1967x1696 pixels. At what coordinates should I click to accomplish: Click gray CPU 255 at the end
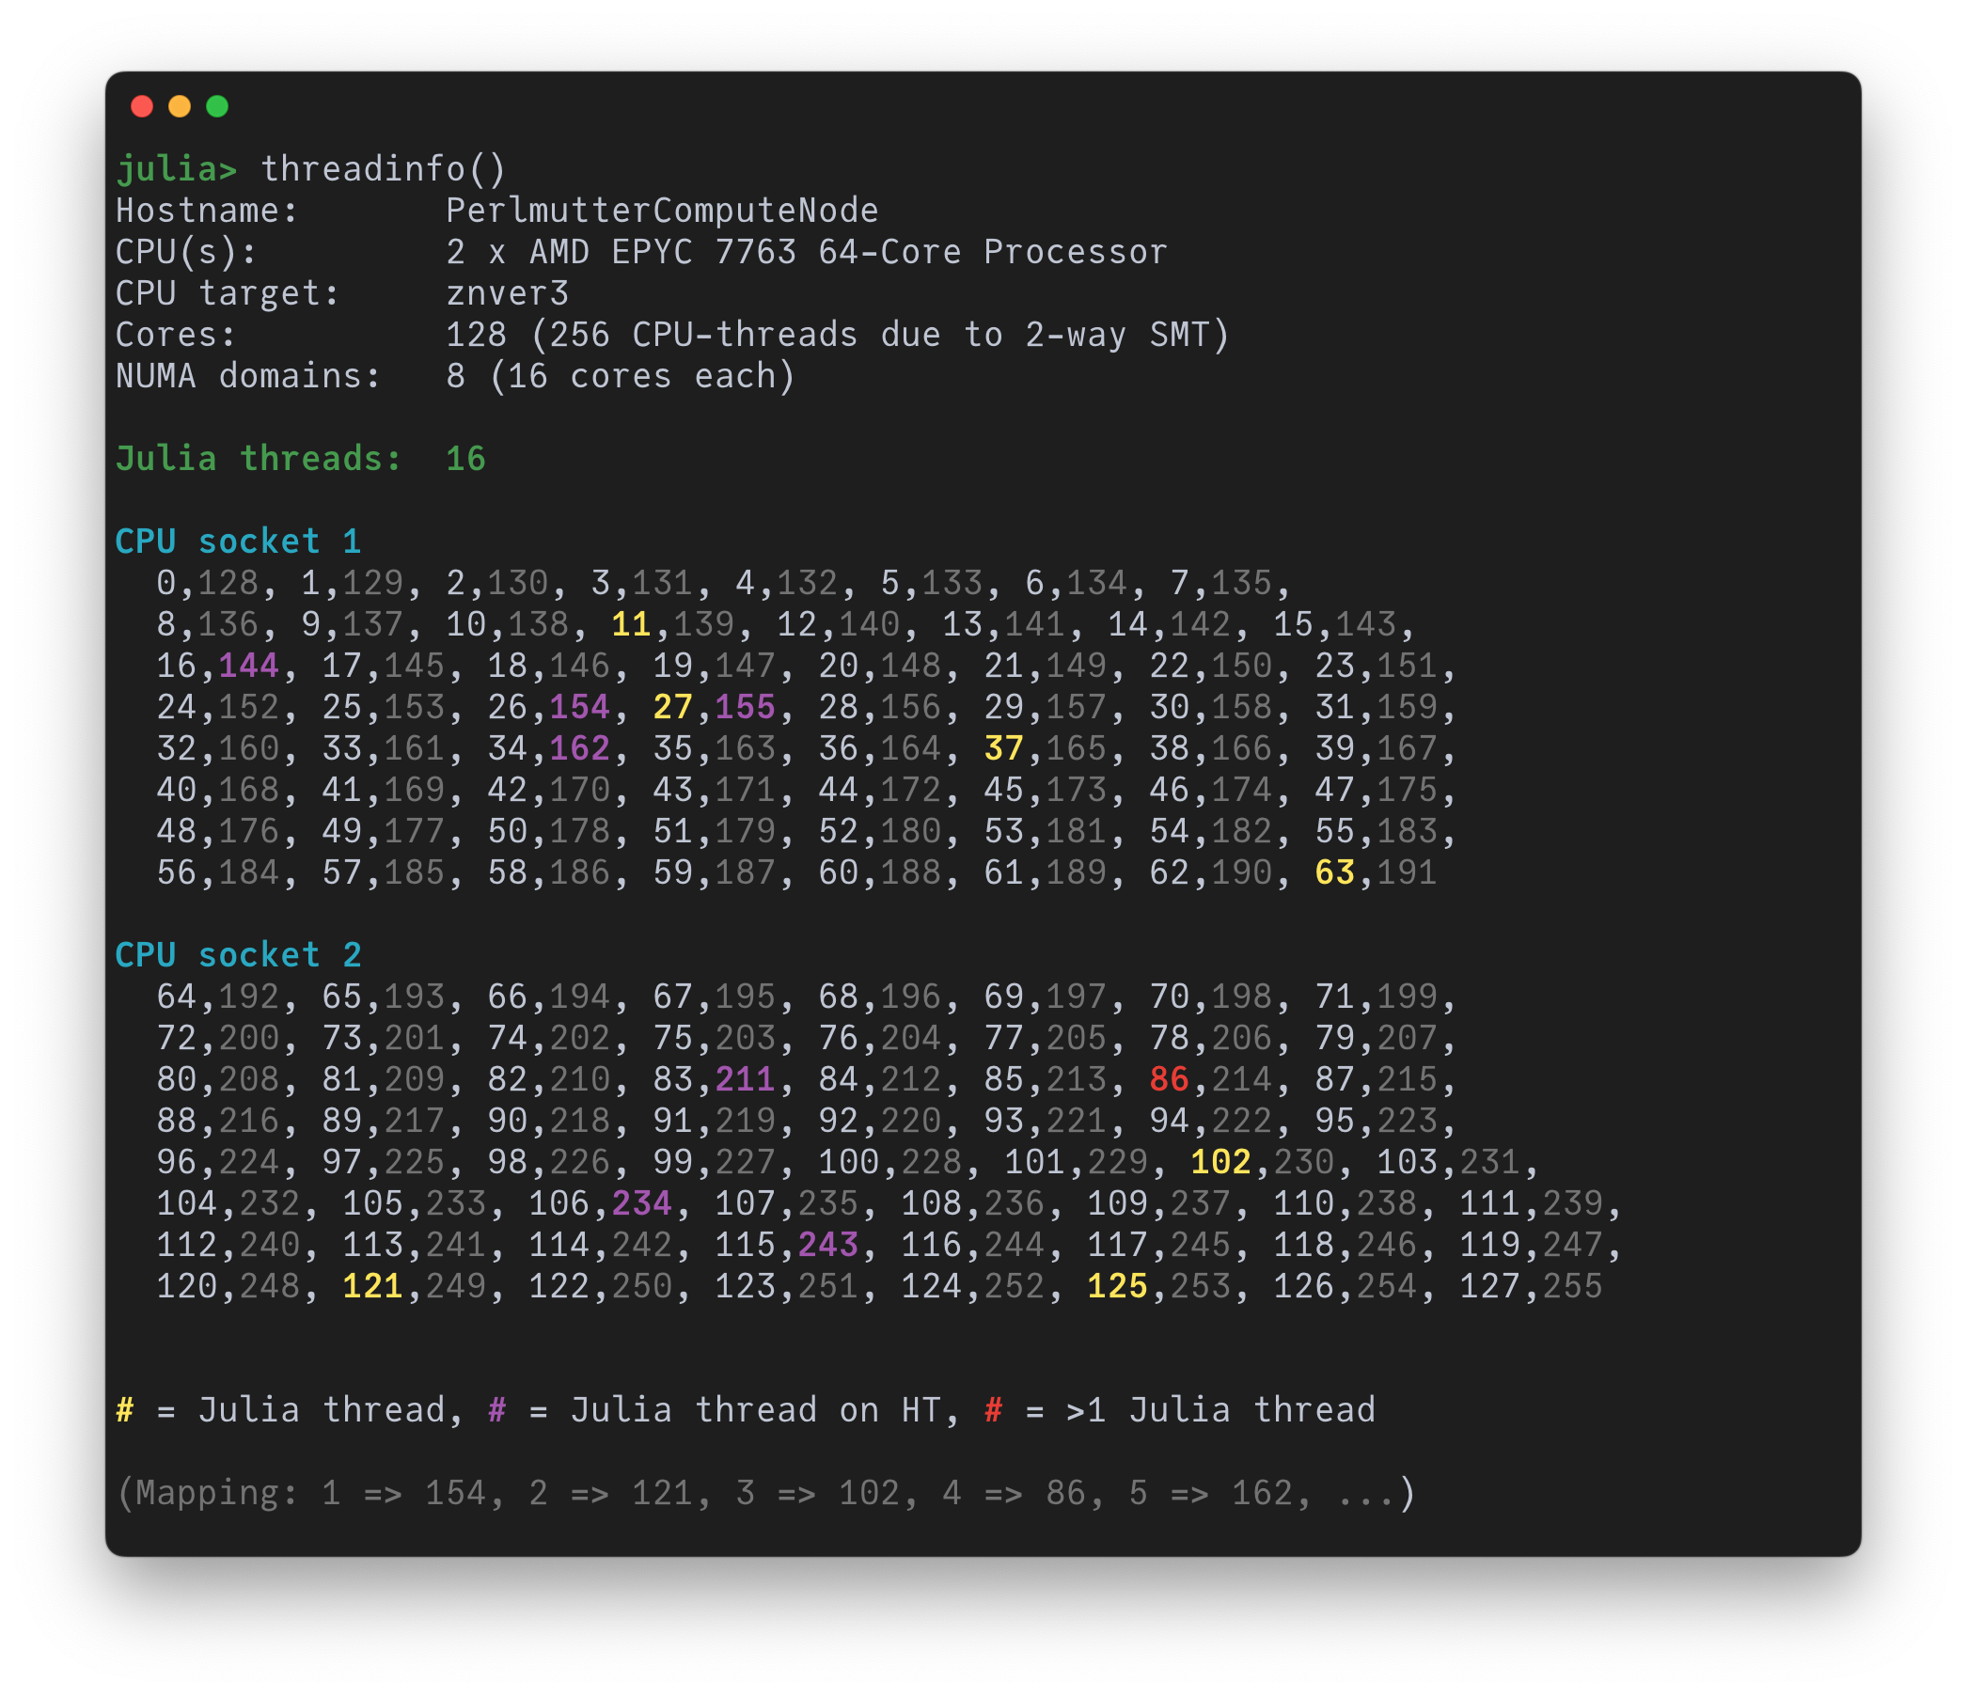click(x=1572, y=1287)
